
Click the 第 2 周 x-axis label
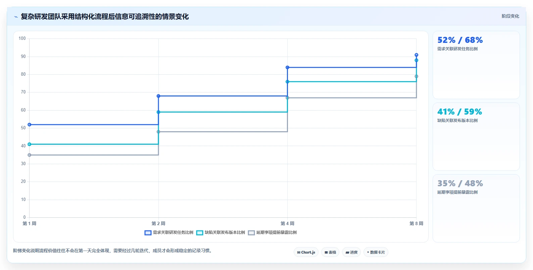click(158, 223)
